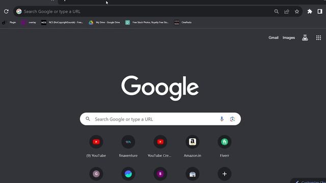Image resolution: width=326 pixels, height=183 pixels.
Task: Click the zoom magnifier icon in address bar
Action: click(276, 11)
